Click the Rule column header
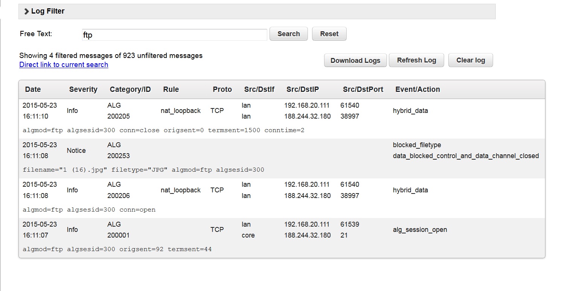 171,90
